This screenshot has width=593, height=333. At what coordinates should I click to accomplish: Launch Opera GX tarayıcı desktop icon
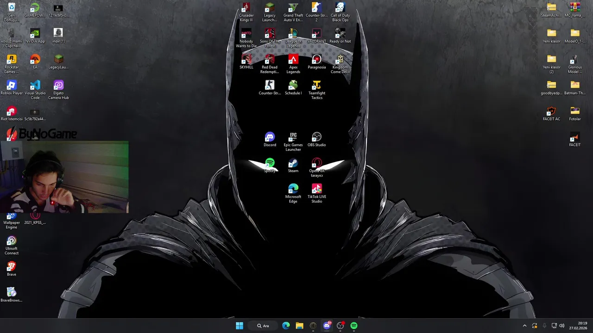316,168
